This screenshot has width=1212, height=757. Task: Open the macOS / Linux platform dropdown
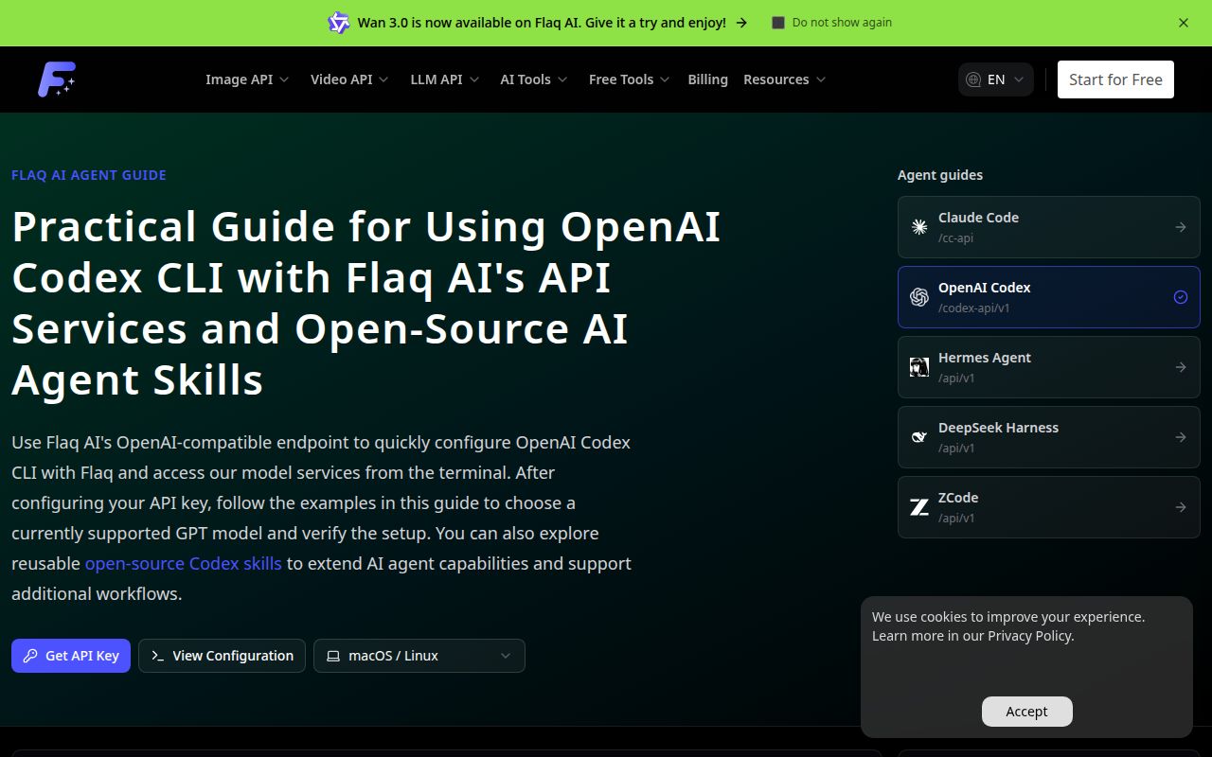419,656
